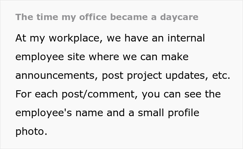Click the title "The time my office became a daycare"
This screenshot has height=149, width=243.
(107, 17)
